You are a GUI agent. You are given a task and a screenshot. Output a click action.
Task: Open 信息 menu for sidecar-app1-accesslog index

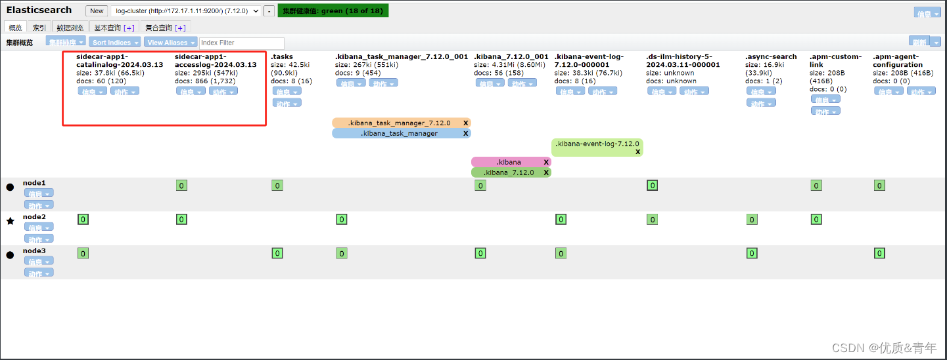pyautogui.click(x=191, y=91)
